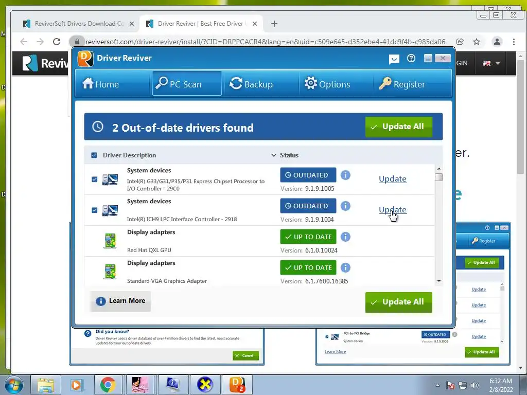
Task: Open Chrome's three-dot menu
Action: coord(514,42)
